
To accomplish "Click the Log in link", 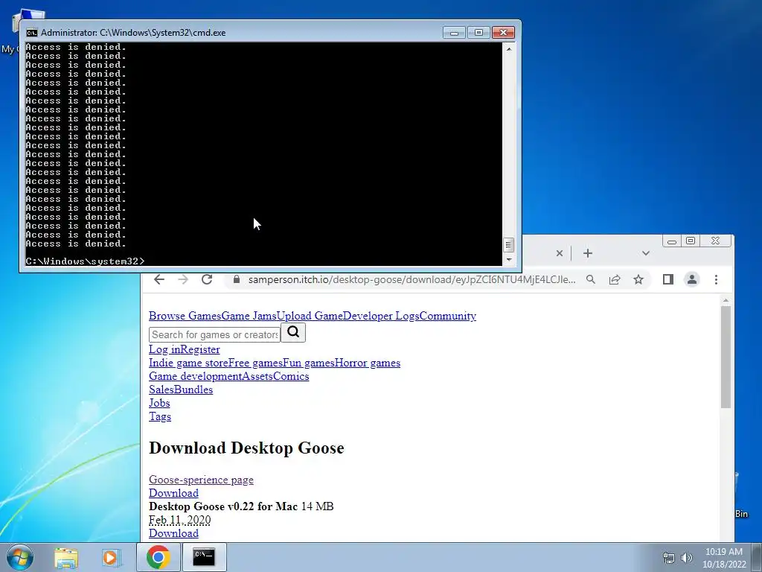I will tap(164, 349).
